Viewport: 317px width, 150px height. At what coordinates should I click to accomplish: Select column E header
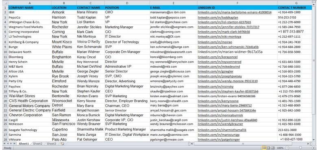[174, 3]
